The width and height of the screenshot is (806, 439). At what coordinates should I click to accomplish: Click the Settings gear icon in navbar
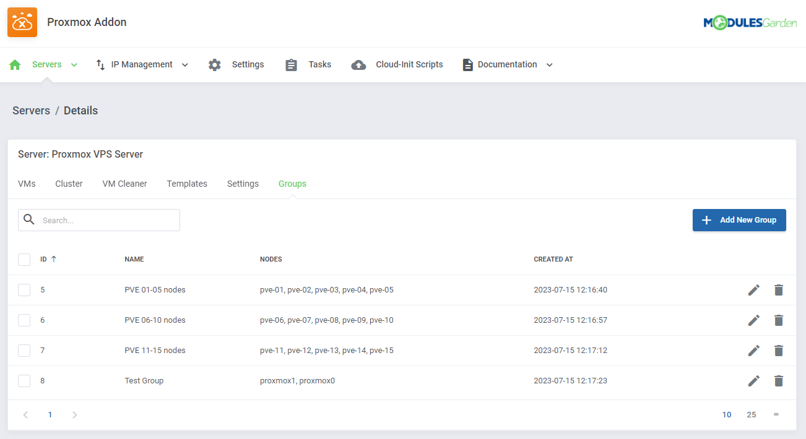(215, 65)
